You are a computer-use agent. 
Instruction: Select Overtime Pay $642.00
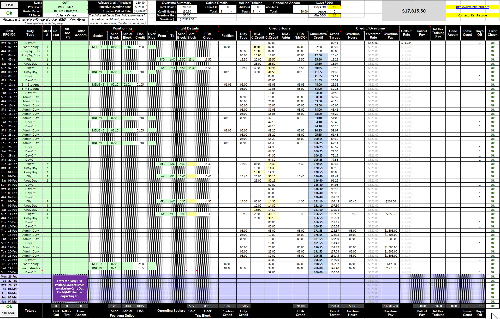(x=391, y=264)
